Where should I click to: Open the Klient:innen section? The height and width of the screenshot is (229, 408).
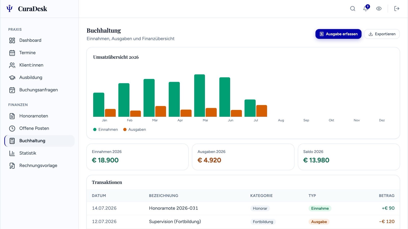tap(40, 65)
